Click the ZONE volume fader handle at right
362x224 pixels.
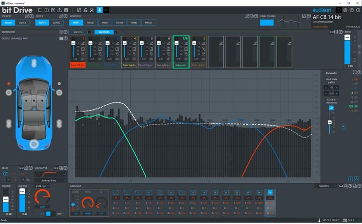coord(347,37)
